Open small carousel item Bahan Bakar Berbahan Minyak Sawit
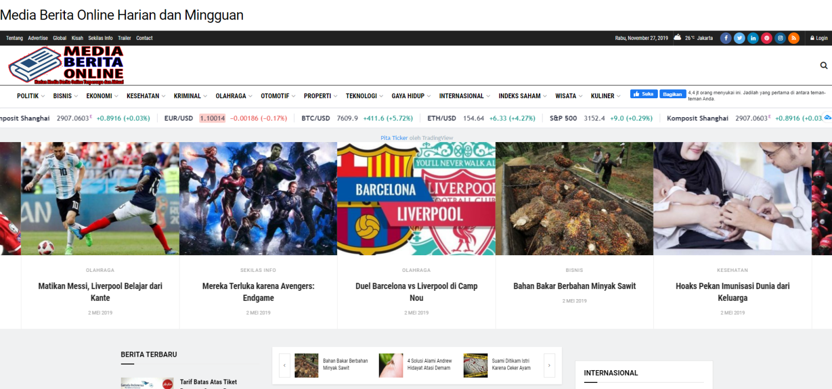The width and height of the screenshot is (832, 389). click(346, 364)
